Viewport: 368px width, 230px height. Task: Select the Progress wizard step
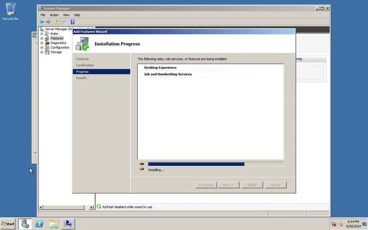(101, 72)
